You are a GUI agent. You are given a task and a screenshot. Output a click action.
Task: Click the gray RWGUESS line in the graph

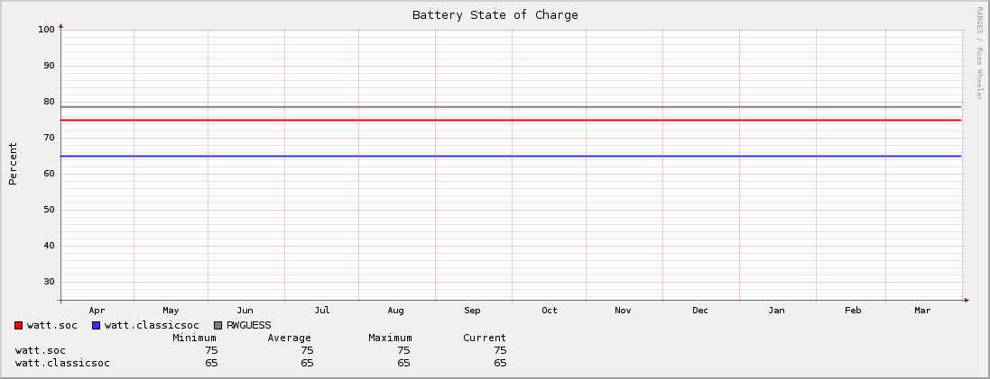click(511, 106)
